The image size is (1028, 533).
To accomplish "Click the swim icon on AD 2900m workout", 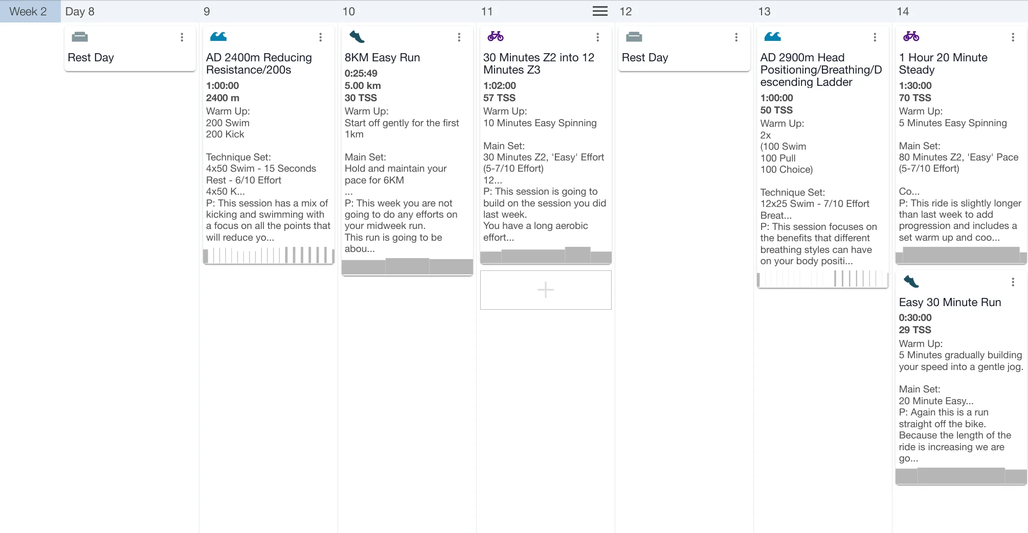I will 772,37.
